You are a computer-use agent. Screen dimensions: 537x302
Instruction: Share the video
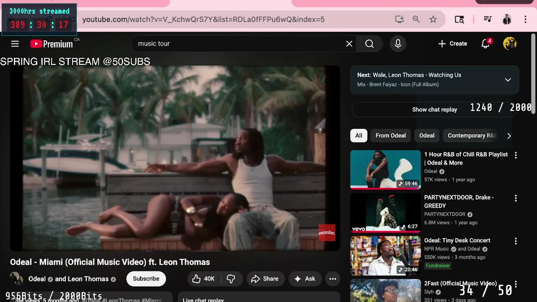(265, 279)
